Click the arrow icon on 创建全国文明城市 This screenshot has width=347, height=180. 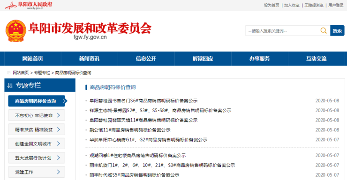click(x=59, y=144)
